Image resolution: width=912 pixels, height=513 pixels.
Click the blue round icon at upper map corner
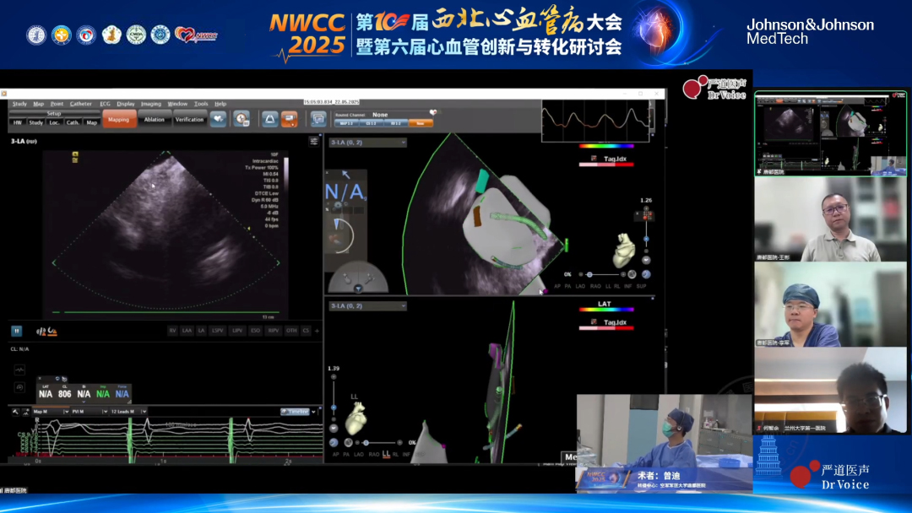point(646,274)
